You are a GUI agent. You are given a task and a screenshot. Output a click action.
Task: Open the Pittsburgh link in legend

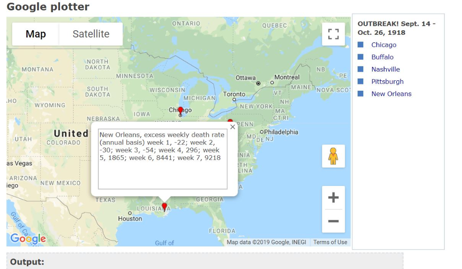point(387,82)
